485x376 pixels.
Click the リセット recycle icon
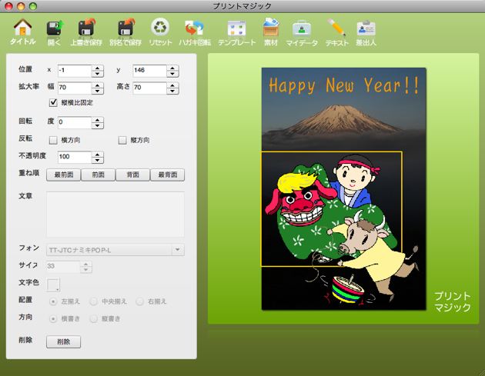160,31
